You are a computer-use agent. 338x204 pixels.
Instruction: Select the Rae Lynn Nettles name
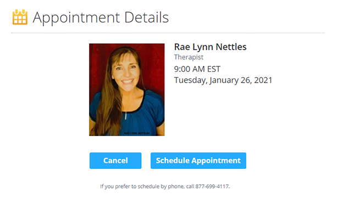pyautogui.click(x=210, y=47)
